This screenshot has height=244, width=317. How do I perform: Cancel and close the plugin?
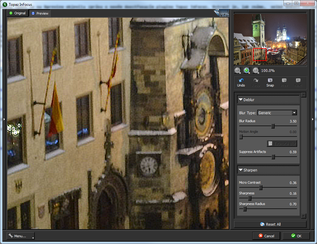(x=267, y=236)
